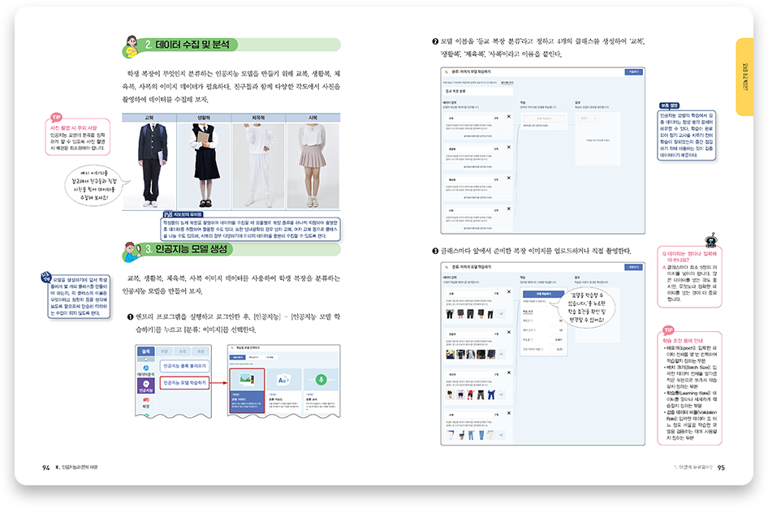This screenshot has width=768, height=508.
Task: Delete the 생활복 class in image-filled training window
Action: click(509, 332)
